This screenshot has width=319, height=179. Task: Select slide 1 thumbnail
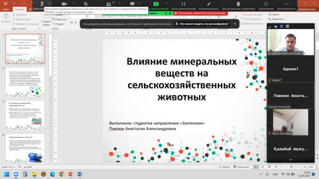coord(25,49)
